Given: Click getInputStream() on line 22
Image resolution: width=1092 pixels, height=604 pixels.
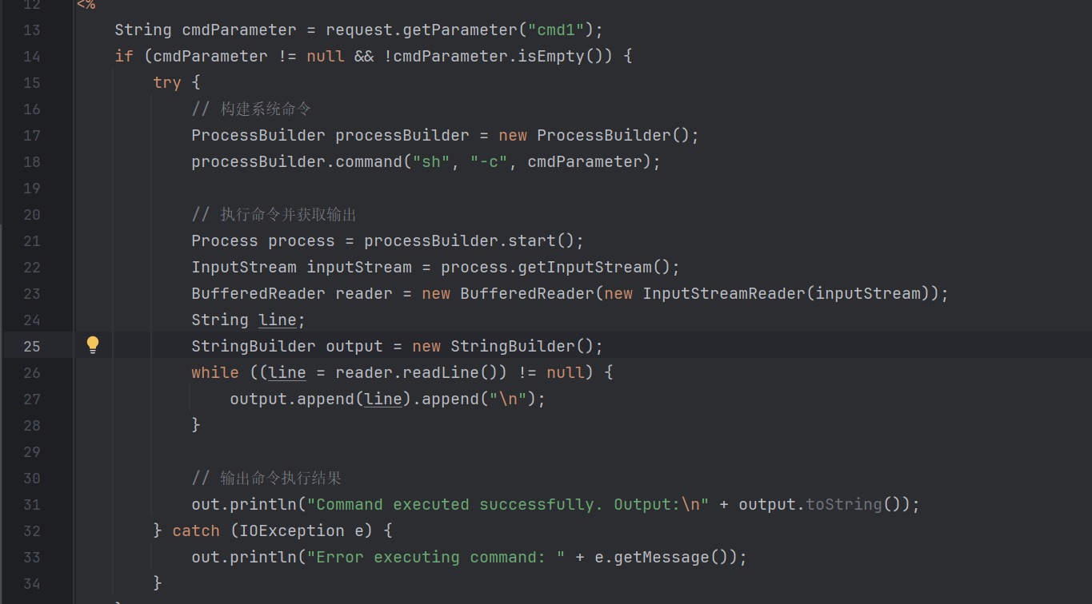Looking at the screenshot, I should [x=594, y=268].
